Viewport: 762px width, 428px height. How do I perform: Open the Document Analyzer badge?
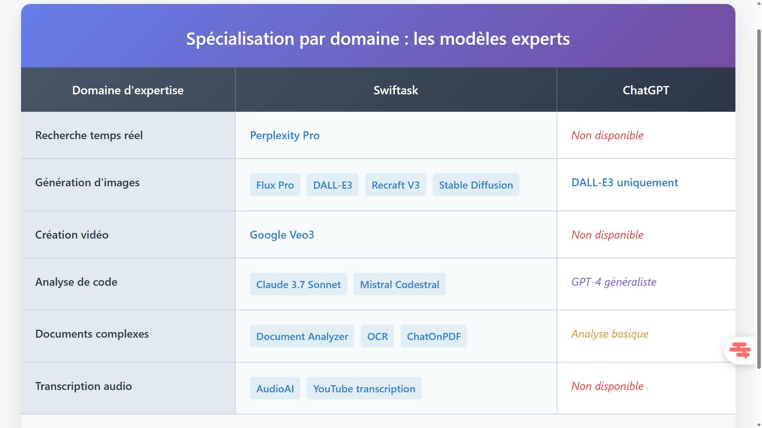(302, 336)
